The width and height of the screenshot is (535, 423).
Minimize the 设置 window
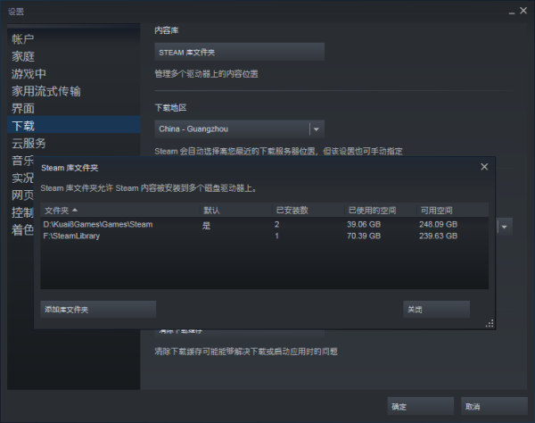(x=512, y=12)
